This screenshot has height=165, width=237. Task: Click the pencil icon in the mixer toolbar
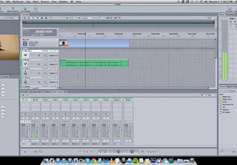point(23,95)
